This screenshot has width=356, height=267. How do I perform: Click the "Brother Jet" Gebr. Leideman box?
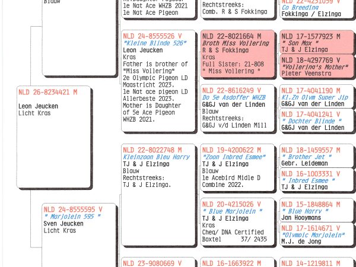(317, 155)
